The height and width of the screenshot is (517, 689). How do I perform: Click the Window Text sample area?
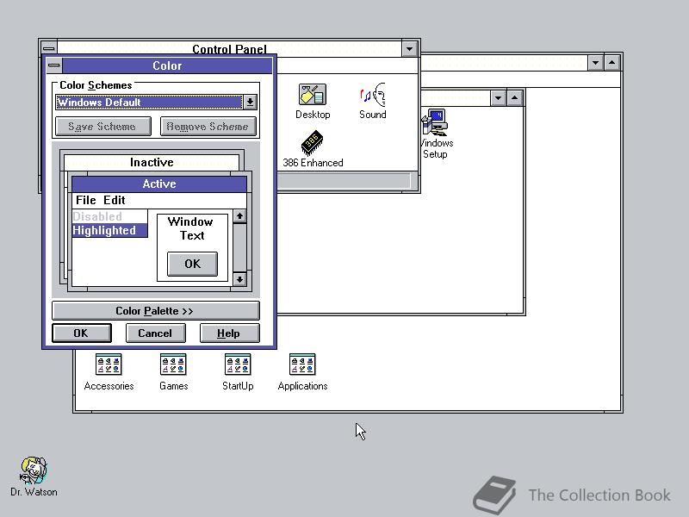[190, 228]
